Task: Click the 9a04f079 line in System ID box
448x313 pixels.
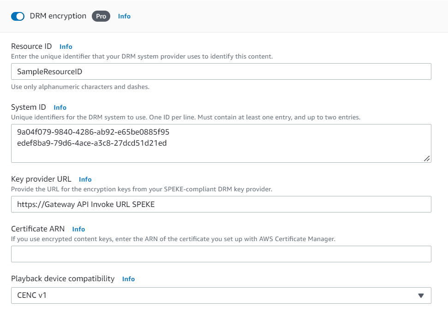Action: [x=93, y=132]
